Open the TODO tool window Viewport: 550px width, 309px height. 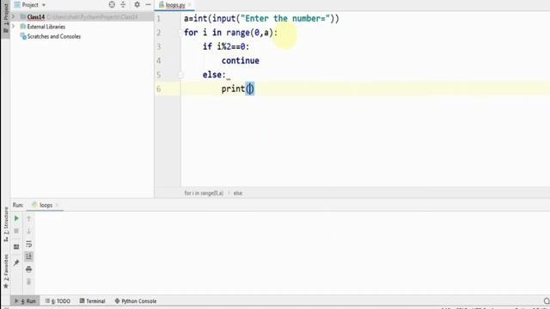(x=58, y=301)
